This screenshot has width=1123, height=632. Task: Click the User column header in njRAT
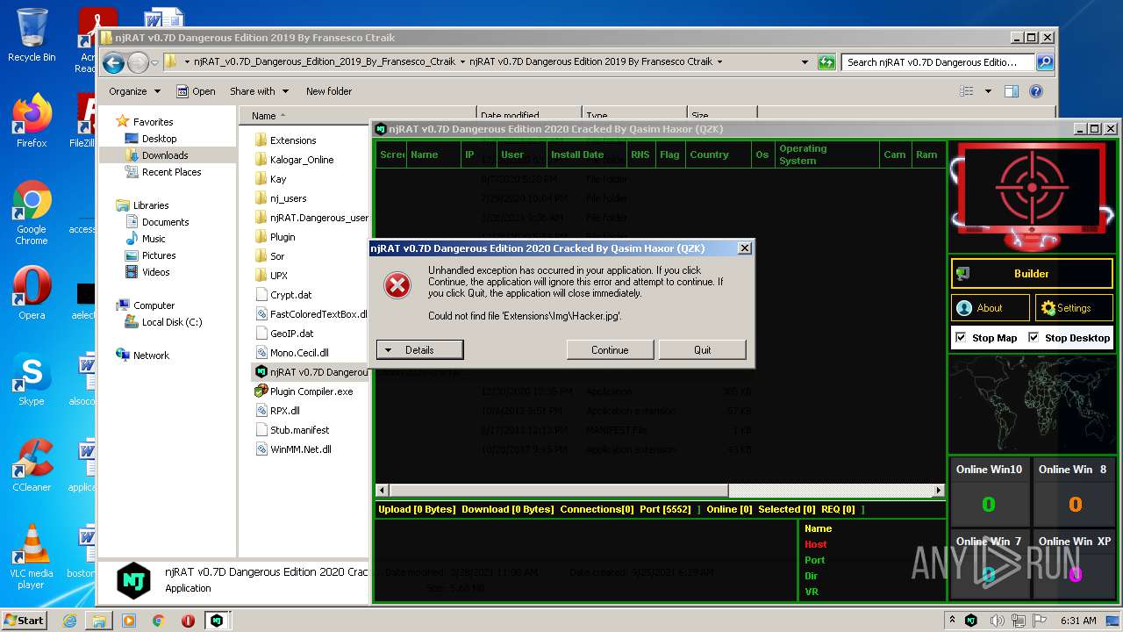(x=521, y=154)
